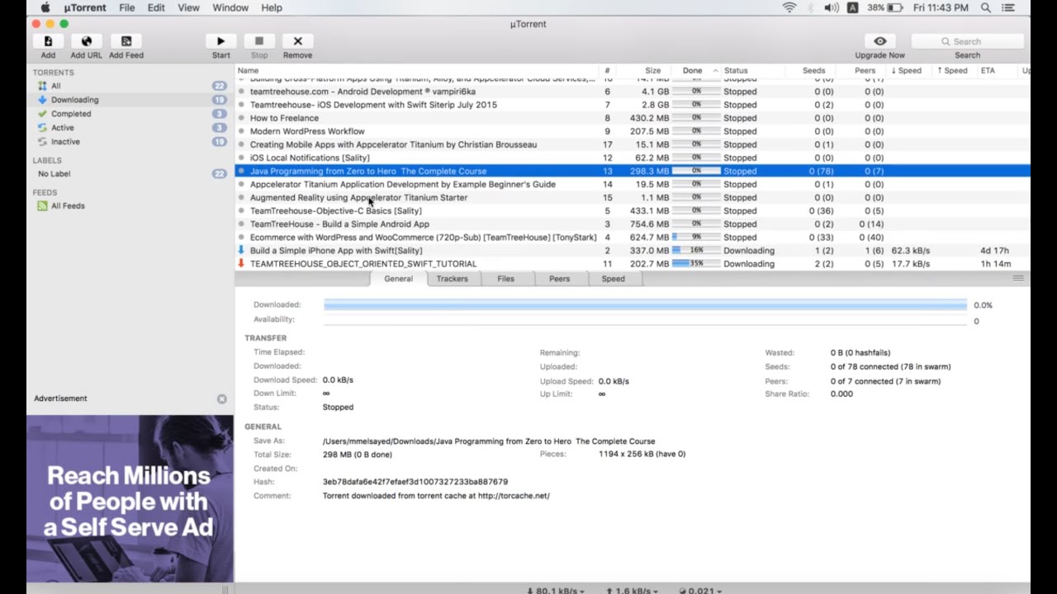
Task: Open the File menu
Action: pyautogui.click(x=126, y=7)
